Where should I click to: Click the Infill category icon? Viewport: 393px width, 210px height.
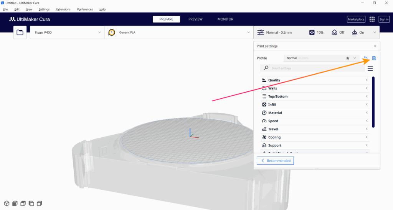pyautogui.click(x=264, y=105)
